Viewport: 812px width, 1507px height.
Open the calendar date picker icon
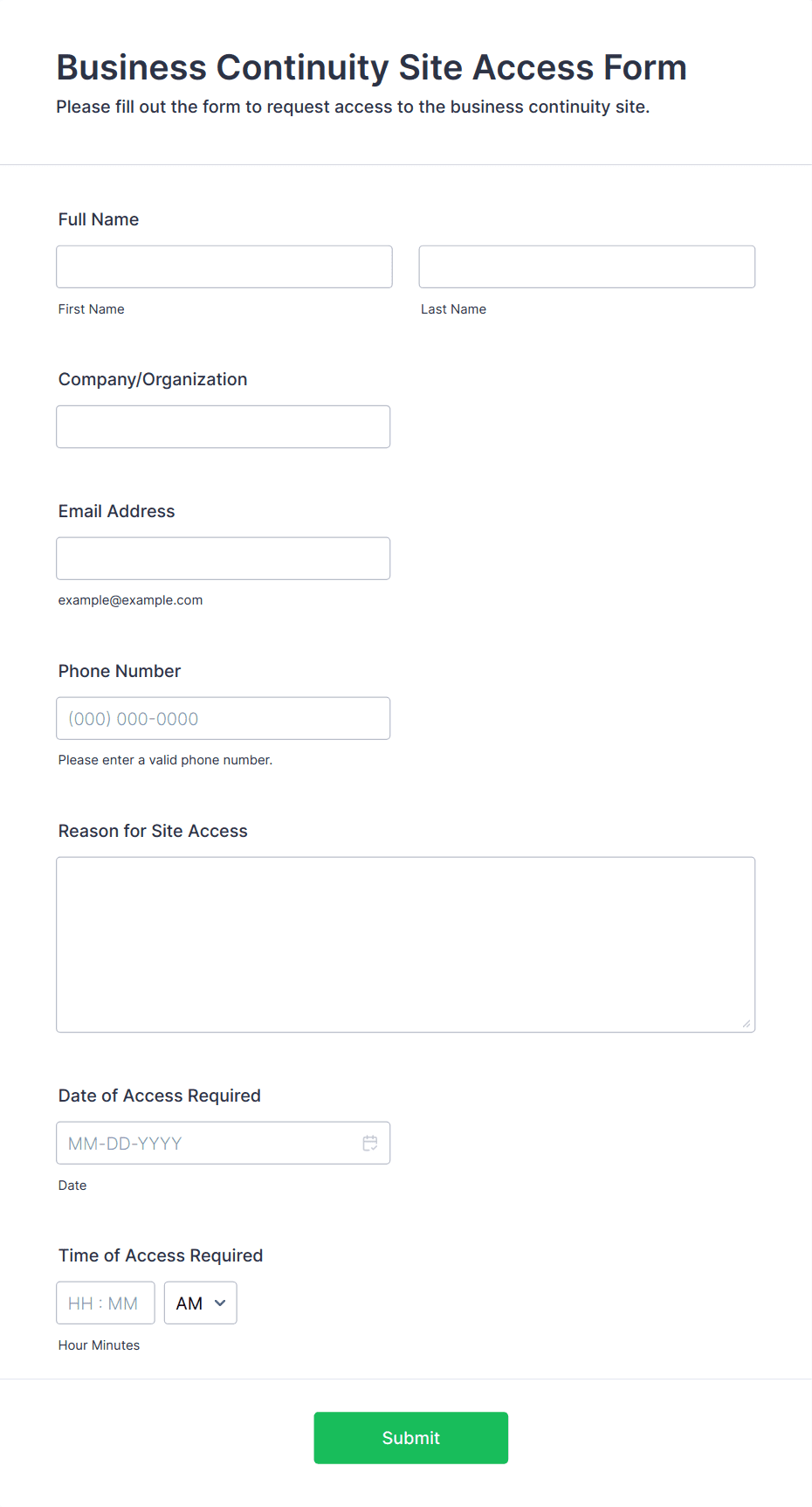370,1143
